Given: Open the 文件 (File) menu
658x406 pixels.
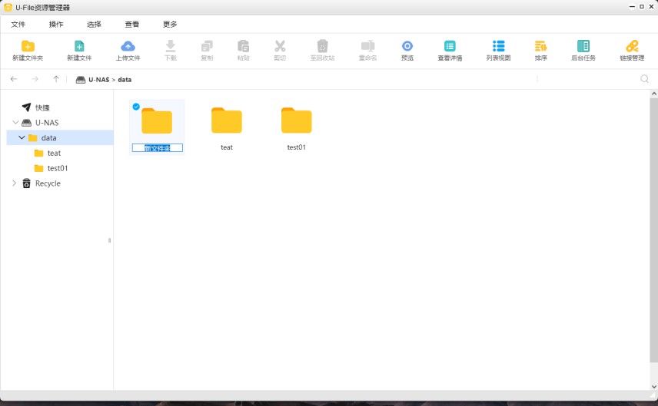Looking at the screenshot, I should [18, 25].
